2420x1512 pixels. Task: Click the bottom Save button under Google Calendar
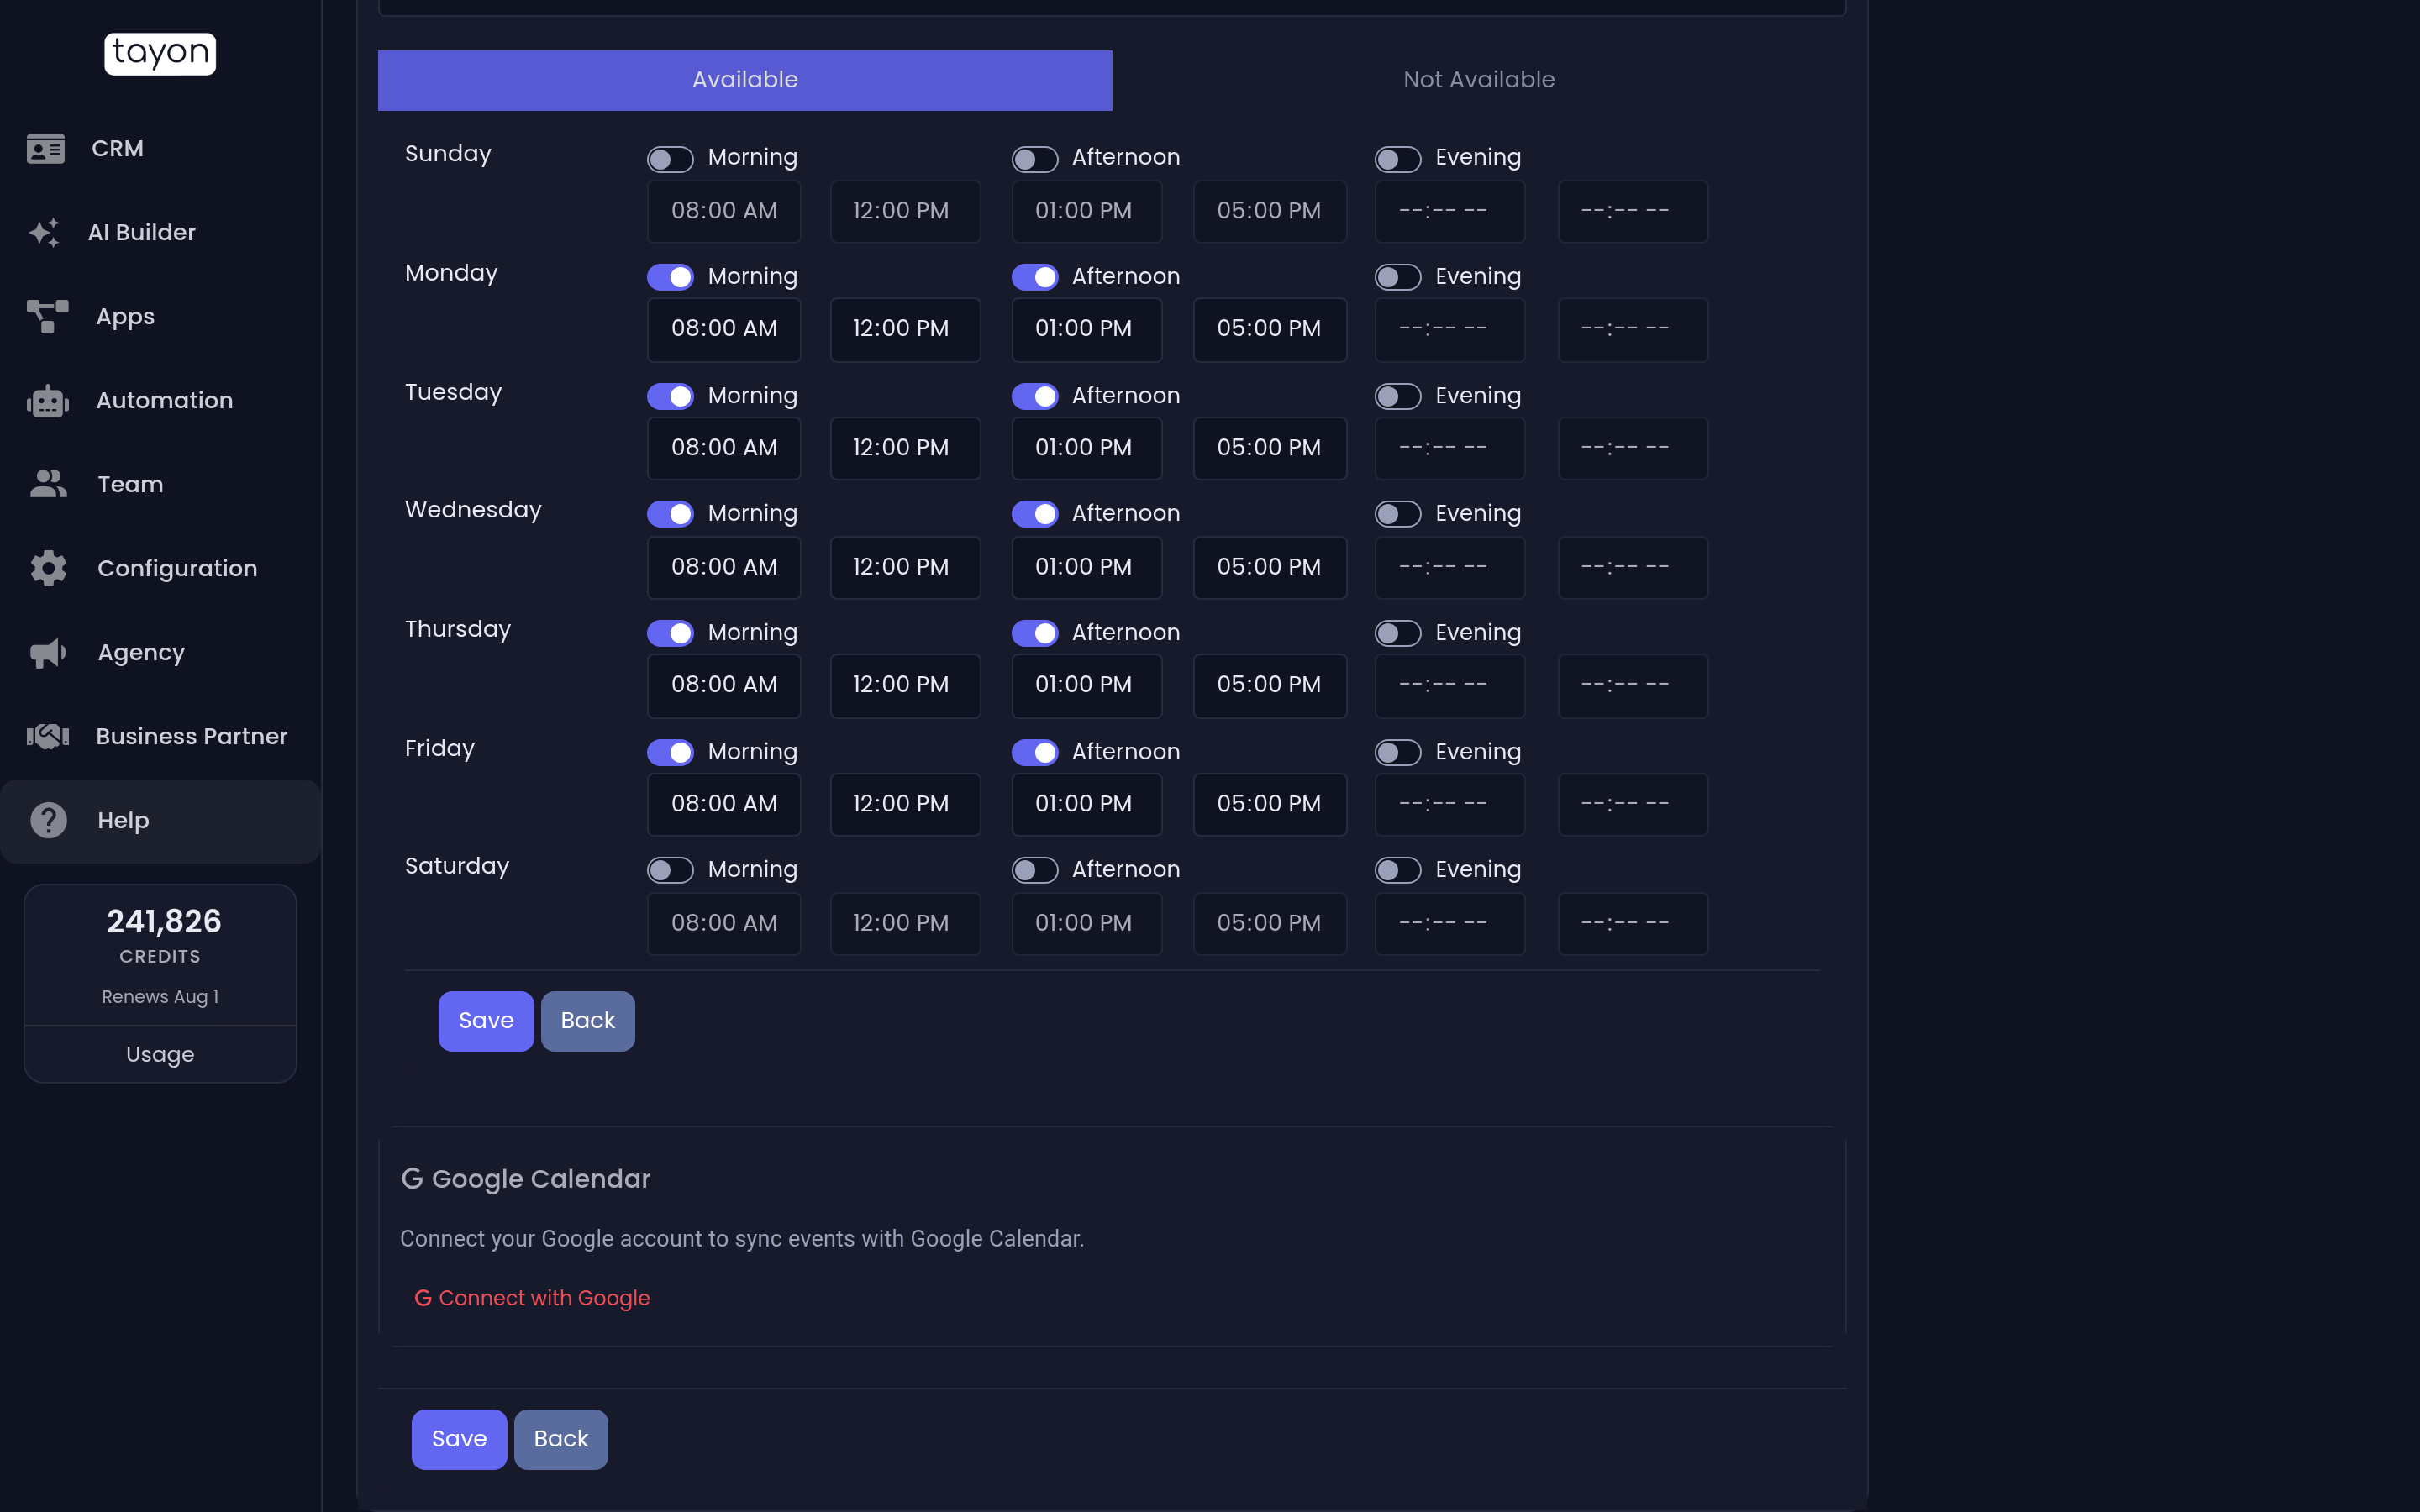(459, 1439)
